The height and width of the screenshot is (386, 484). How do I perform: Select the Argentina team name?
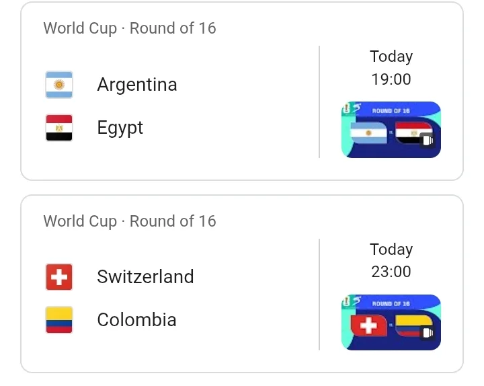pos(137,84)
